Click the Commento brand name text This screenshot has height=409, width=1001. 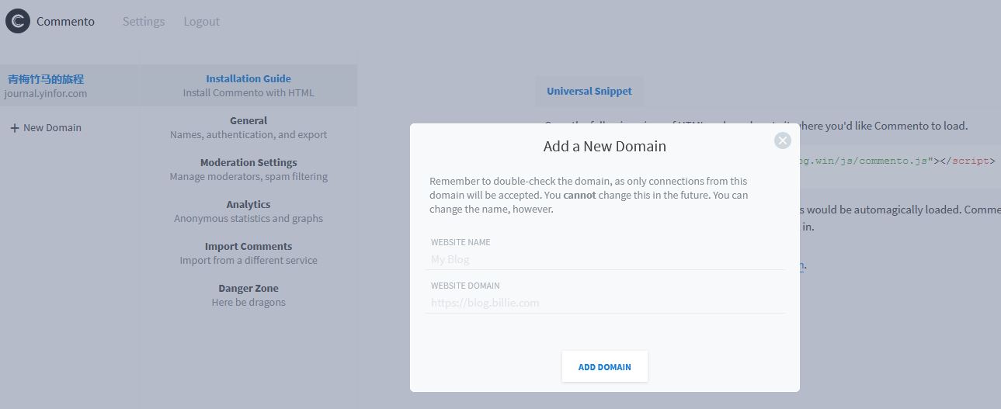tap(65, 22)
